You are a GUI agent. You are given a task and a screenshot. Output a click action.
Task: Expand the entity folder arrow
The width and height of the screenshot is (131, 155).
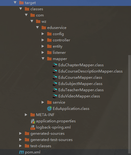click(43, 46)
